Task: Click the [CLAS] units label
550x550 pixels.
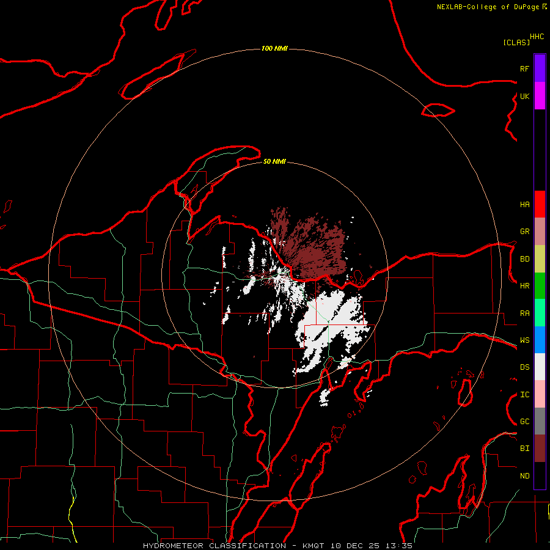Action: coord(516,42)
